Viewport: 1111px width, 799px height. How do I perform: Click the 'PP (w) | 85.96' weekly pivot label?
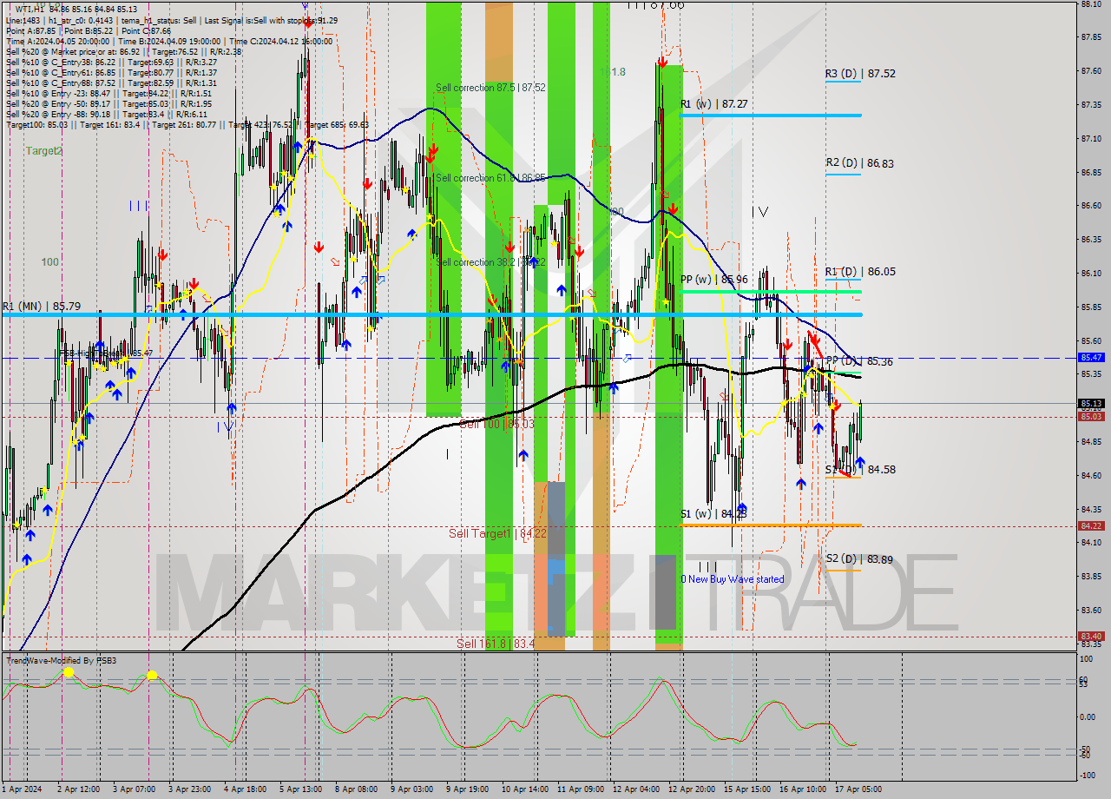(714, 280)
